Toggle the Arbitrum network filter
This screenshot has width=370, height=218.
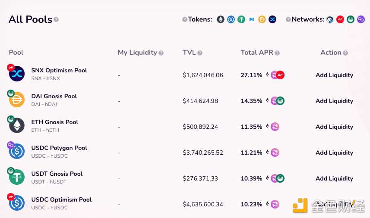point(330,19)
